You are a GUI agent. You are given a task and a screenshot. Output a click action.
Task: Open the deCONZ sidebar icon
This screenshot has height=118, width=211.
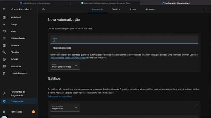click(4, 59)
